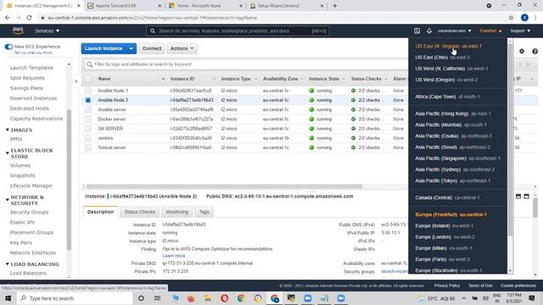Screen dimensions: 543x305
Task: Open Security Groups in sidebar
Action: (x=29, y=213)
